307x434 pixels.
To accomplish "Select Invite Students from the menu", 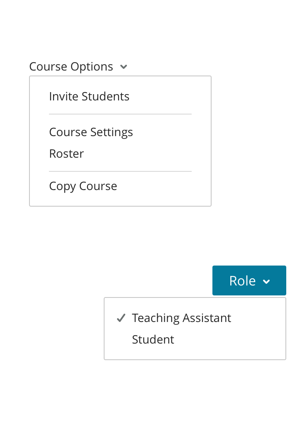I will (89, 97).
